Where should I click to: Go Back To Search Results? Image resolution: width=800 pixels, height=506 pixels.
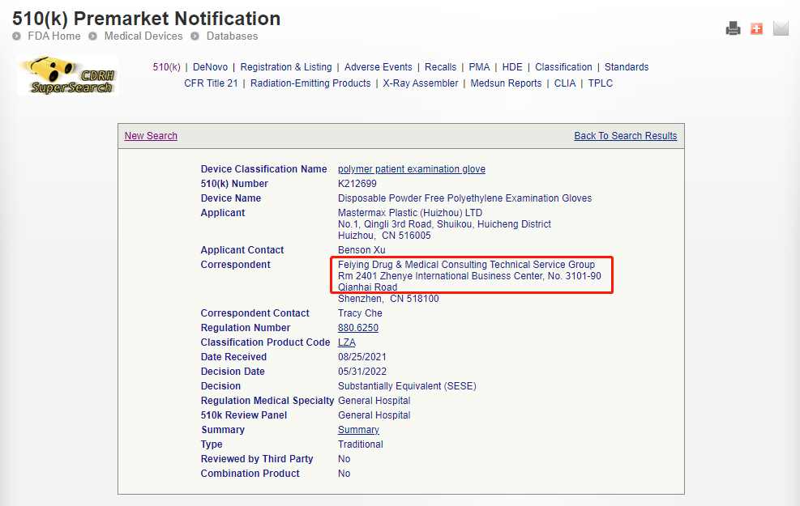coord(625,136)
